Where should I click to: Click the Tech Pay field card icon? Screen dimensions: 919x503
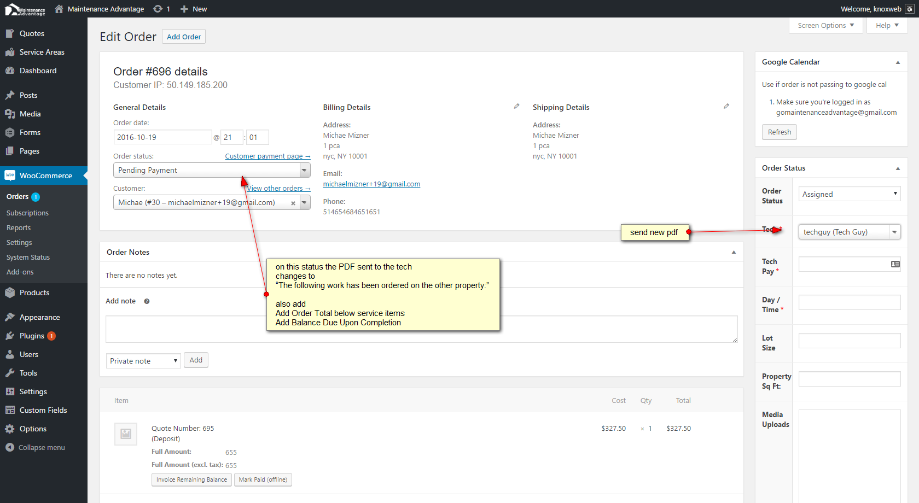tap(895, 264)
